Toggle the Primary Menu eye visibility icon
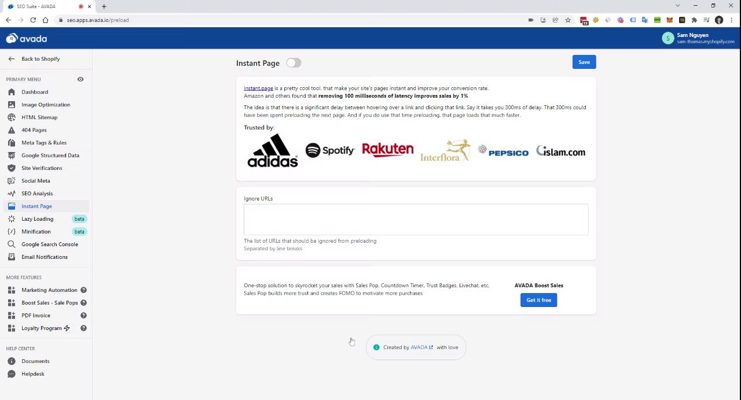This screenshot has height=400, width=741. tap(80, 79)
